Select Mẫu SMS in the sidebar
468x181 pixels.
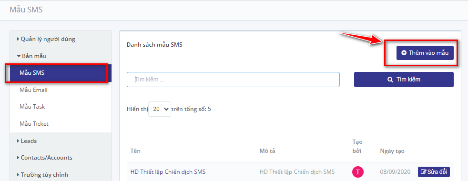coord(61,73)
